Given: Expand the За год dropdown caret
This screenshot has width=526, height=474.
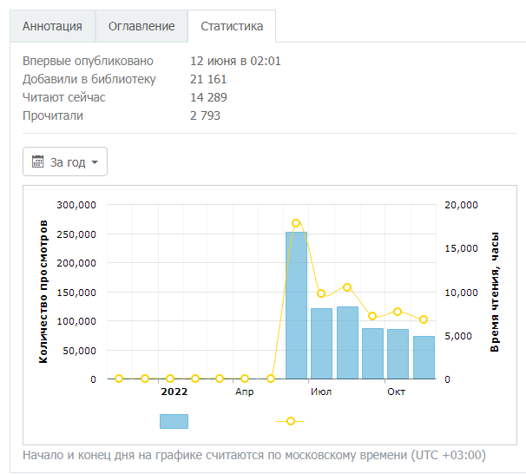Looking at the screenshot, I should [94, 162].
